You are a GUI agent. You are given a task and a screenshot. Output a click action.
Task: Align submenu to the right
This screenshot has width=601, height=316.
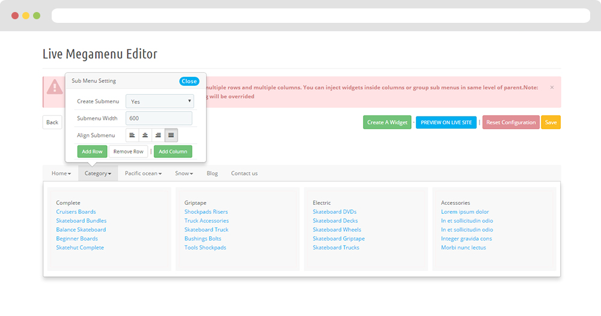click(x=158, y=135)
